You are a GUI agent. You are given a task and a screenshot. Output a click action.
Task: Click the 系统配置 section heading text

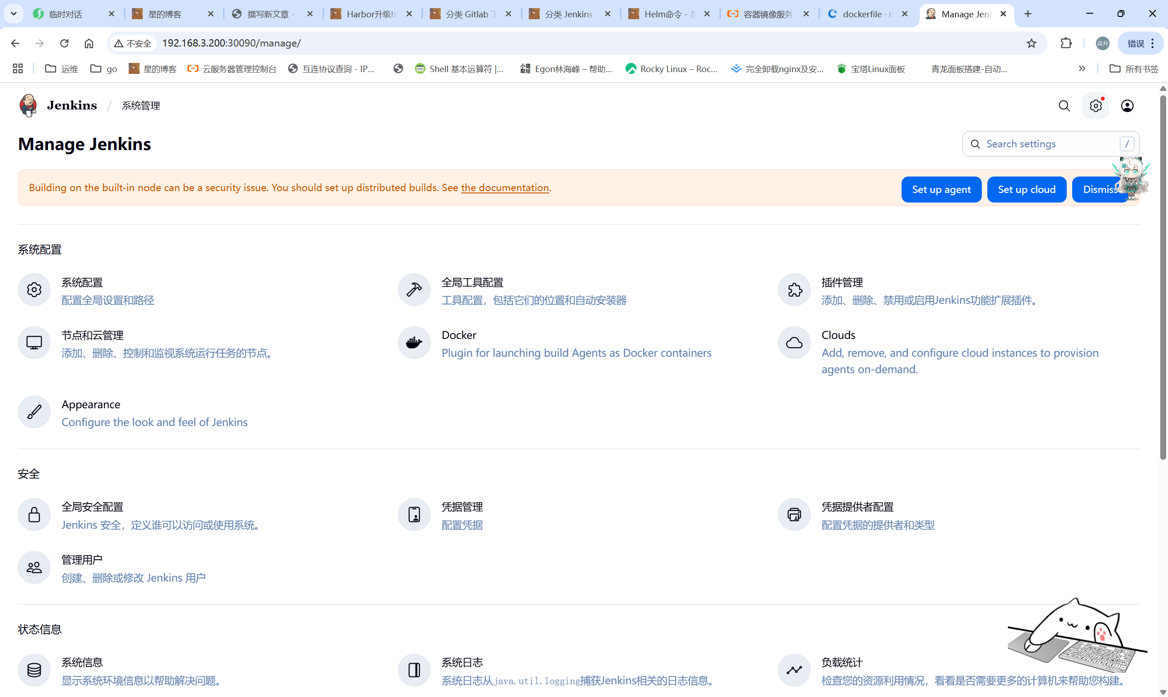(39, 250)
